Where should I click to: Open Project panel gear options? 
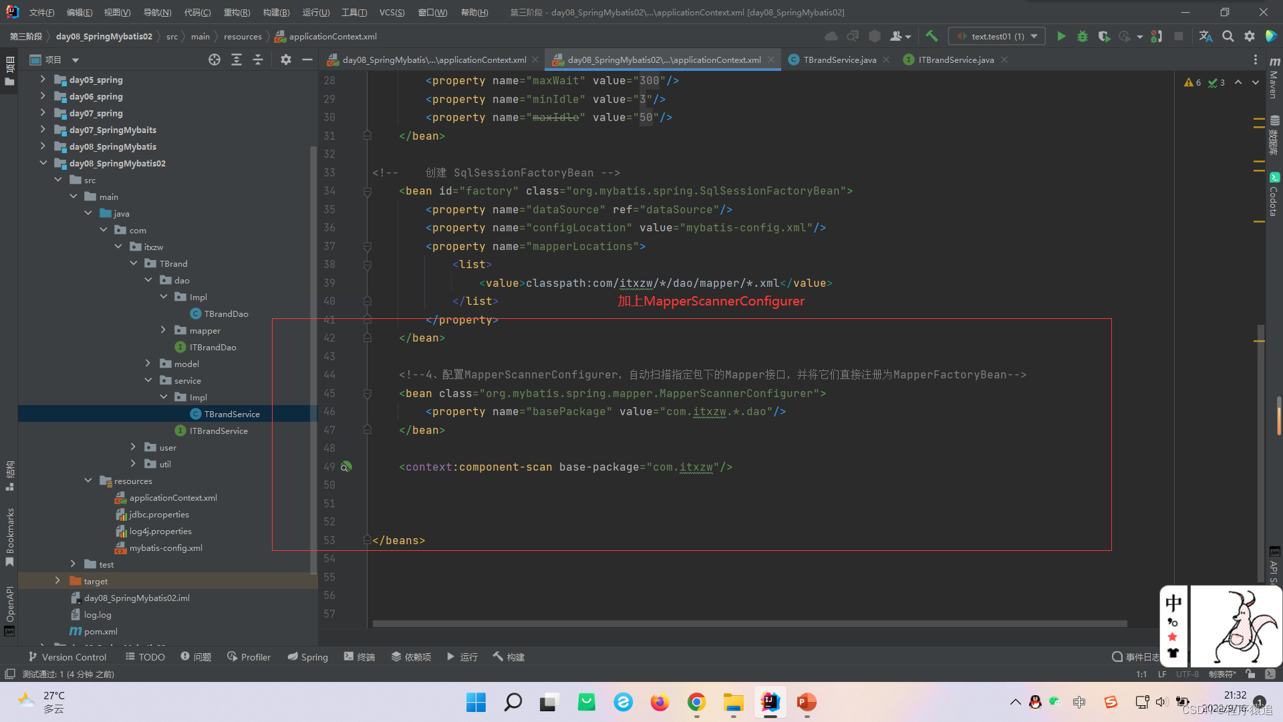click(286, 60)
